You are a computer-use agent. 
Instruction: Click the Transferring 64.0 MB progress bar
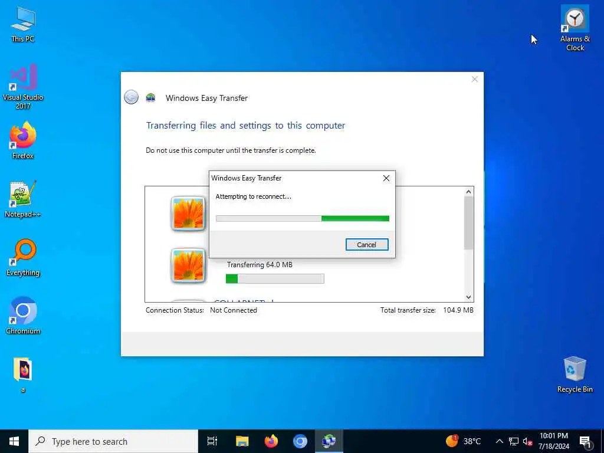tap(275, 278)
